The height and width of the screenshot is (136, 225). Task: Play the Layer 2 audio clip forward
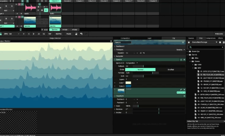click(x=46, y=10)
